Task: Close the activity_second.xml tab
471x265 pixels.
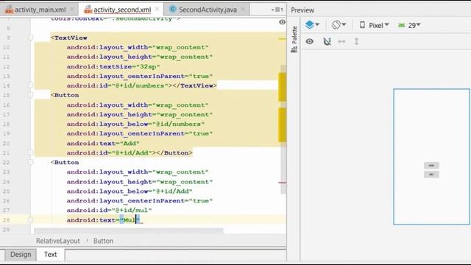Action: point(157,10)
